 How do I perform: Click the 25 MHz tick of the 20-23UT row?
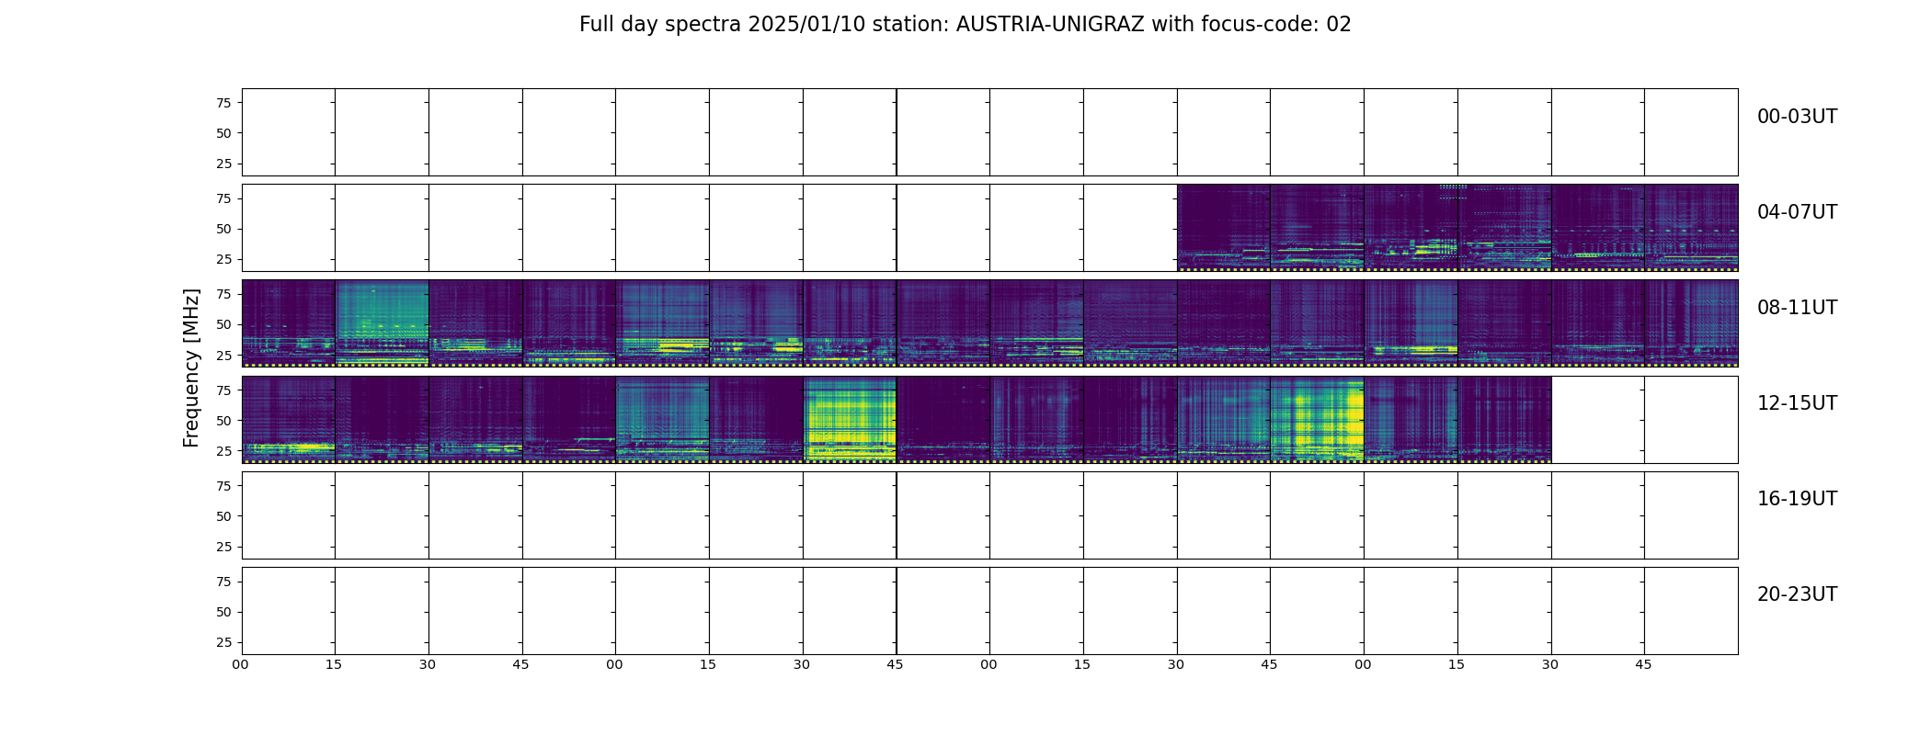point(223,642)
